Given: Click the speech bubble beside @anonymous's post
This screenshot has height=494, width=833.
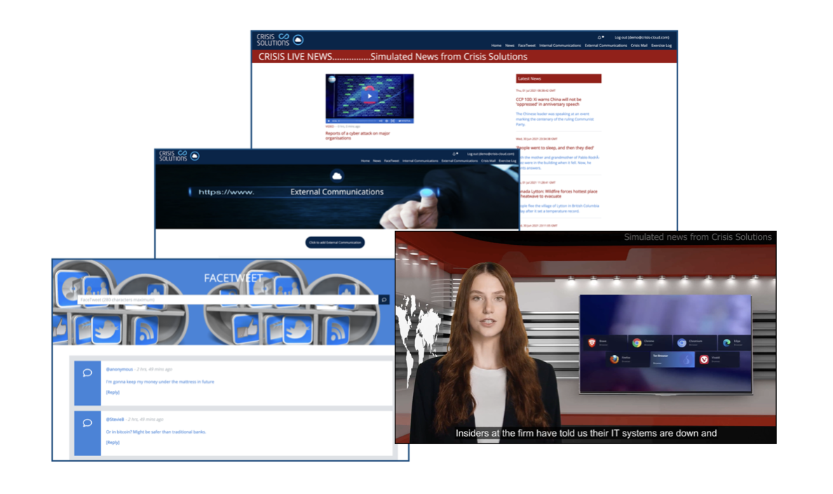Looking at the screenshot, I should pos(86,373).
